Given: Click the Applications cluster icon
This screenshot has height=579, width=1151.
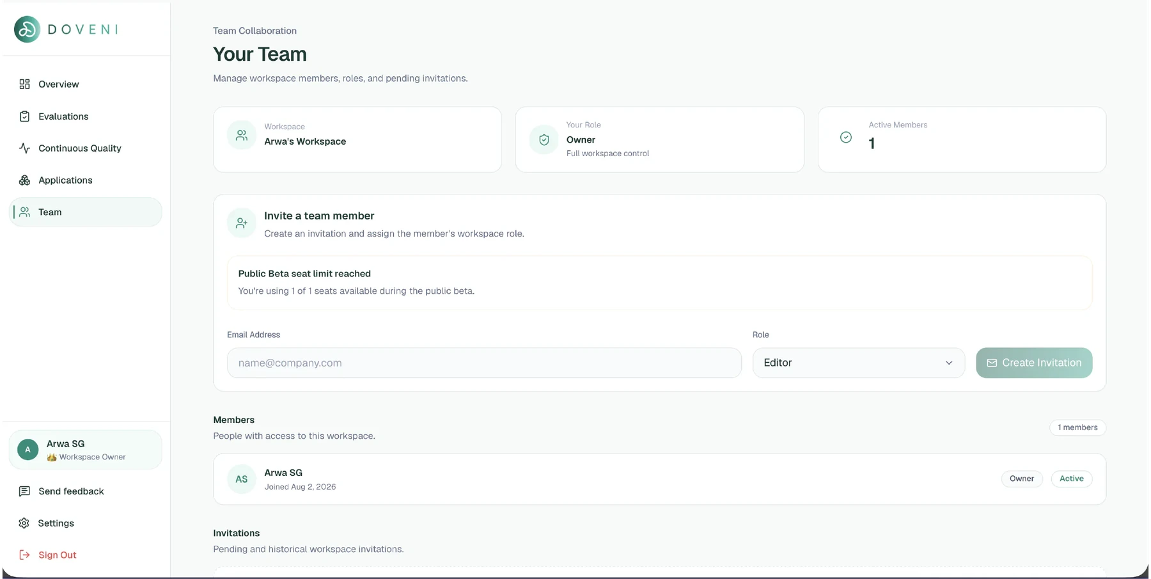Looking at the screenshot, I should point(24,180).
